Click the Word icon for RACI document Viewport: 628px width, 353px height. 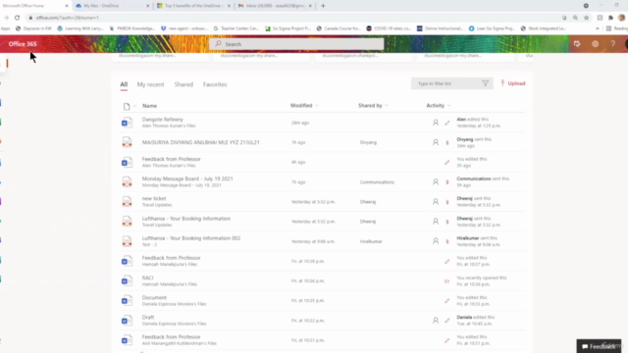(127, 280)
